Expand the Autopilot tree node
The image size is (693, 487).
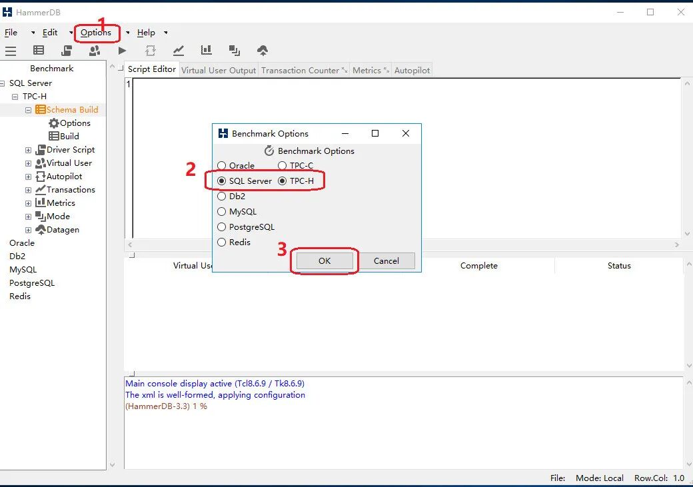[x=28, y=177]
